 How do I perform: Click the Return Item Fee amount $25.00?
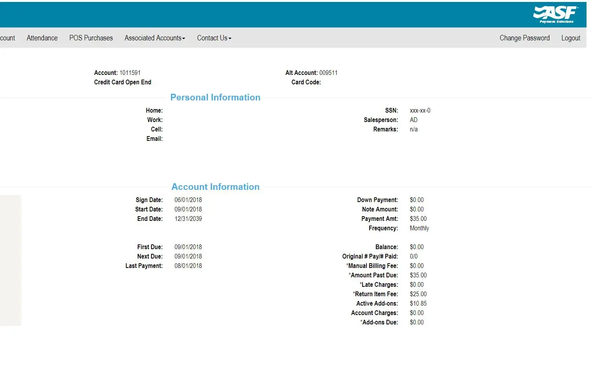coord(418,294)
